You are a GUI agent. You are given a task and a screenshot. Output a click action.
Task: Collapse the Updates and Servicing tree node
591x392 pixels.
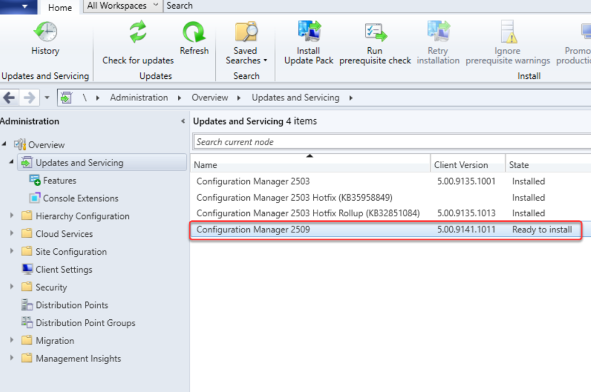point(12,162)
